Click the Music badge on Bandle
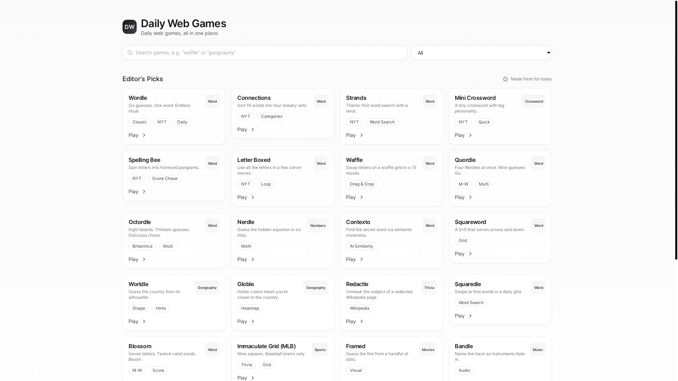678x381 pixels. (x=538, y=350)
